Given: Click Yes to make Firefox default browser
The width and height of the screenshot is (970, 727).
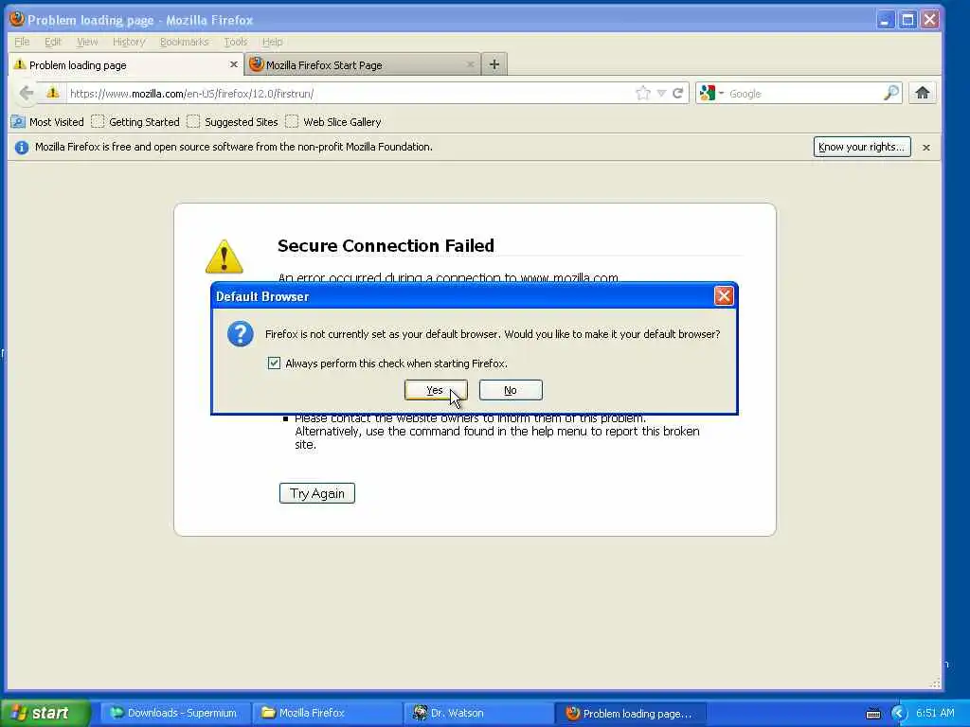Looking at the screenshot, I should (436, 390).
